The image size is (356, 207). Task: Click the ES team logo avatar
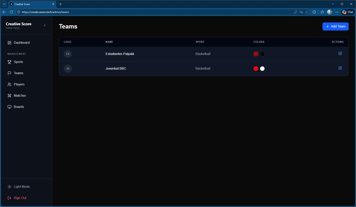point(68,54)
